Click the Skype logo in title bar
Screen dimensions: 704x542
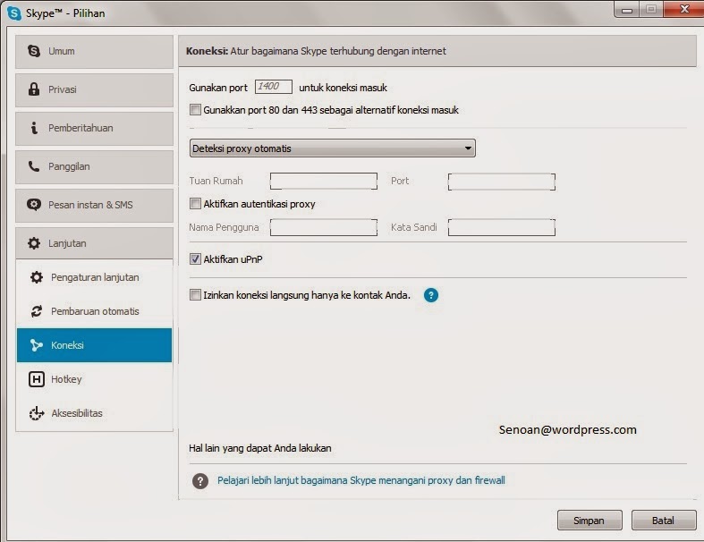pyautogui.click(x=14, y=13)
